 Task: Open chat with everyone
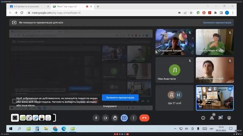(220, 118)
